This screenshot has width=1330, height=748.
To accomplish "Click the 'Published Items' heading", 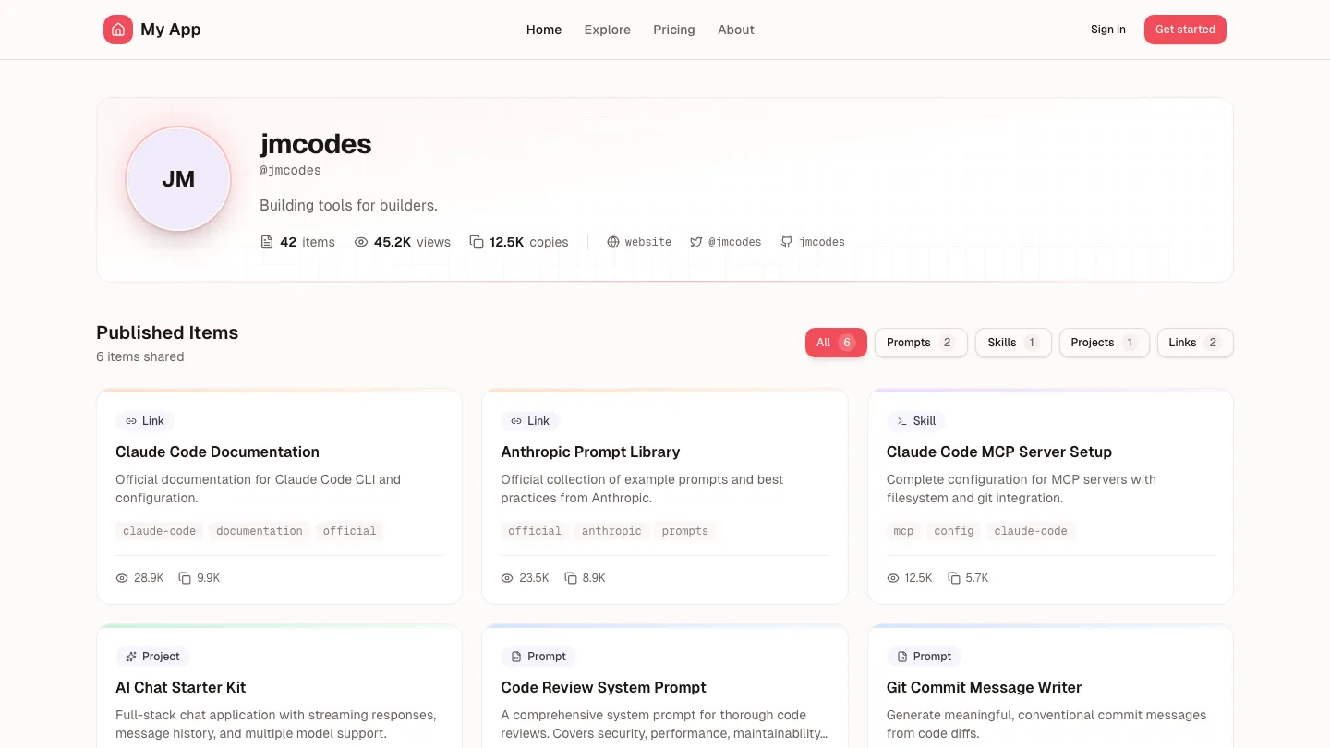I will click(167, 332).
